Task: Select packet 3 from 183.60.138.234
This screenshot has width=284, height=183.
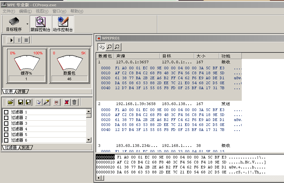Action: click(x=169, y=146)
